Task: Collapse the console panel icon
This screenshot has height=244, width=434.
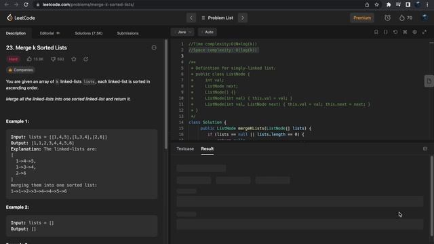Action: click(425, 149)
